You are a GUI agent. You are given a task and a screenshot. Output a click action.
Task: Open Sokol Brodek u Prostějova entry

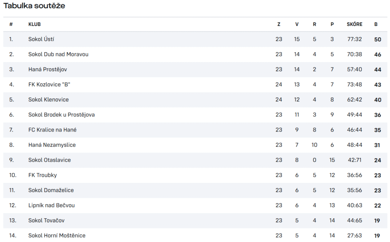pos(61,115)
